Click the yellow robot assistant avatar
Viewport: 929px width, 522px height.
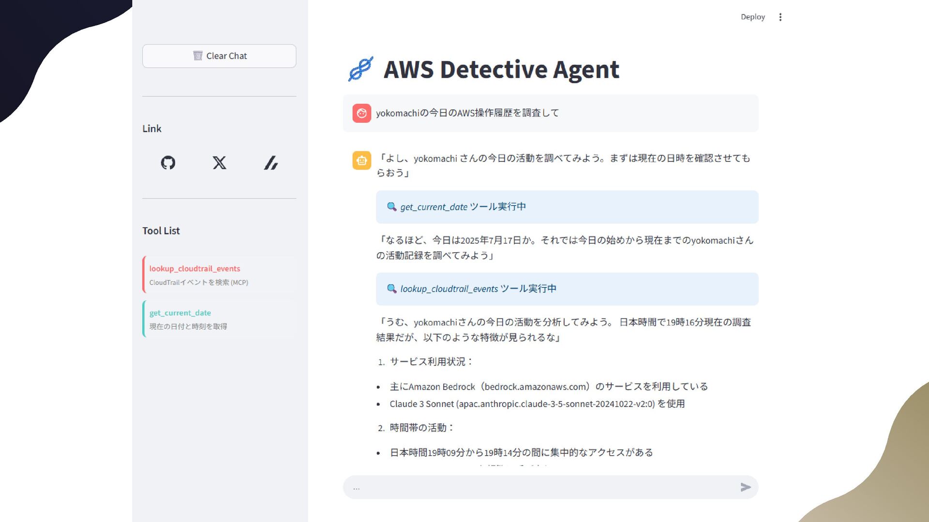pos(361,160)
